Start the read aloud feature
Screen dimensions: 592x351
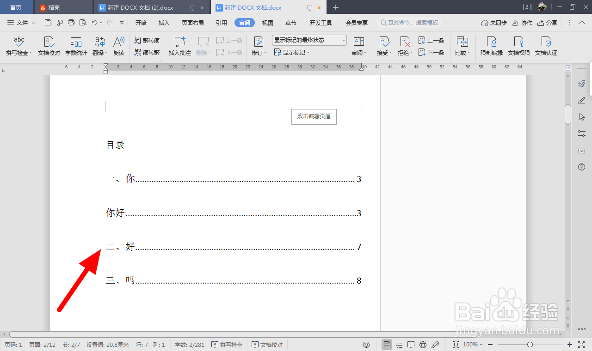(119, 46)
